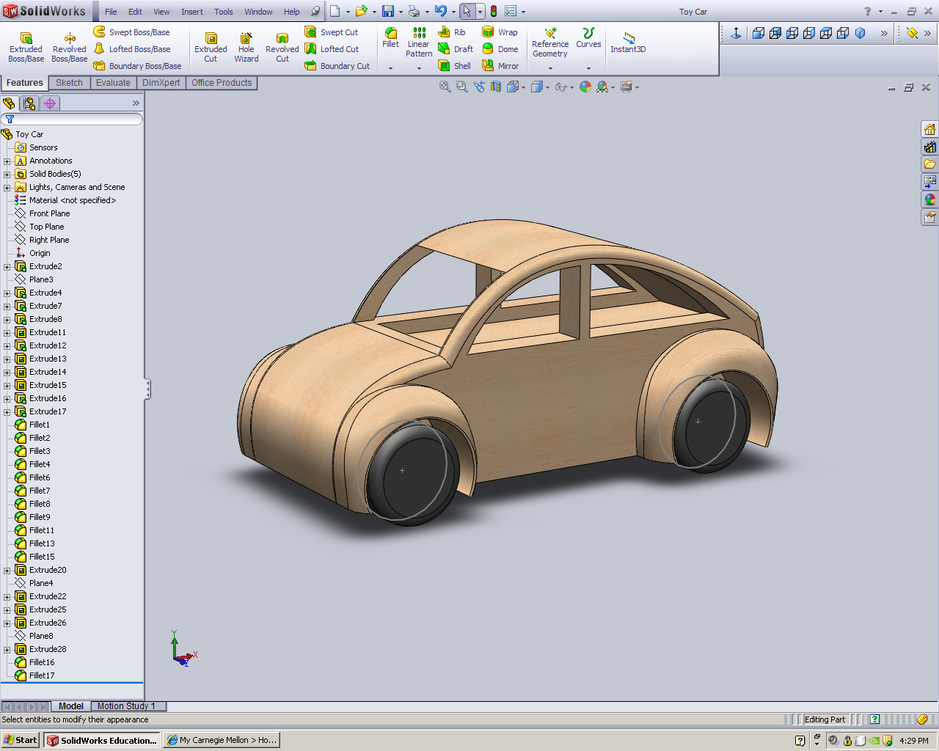Screen dimensions: 939x751
Task: Switch to the Evaluate tab
Action: [113, 83]
